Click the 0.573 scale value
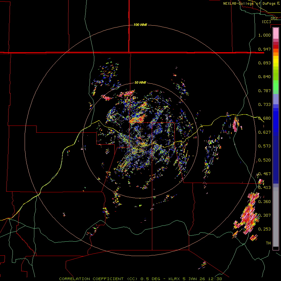Image resolution: width=281 pixels, height=281 pixels. coord(264,146)
